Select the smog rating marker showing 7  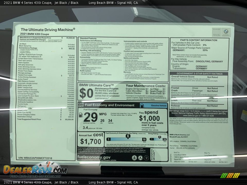[160, 137]
